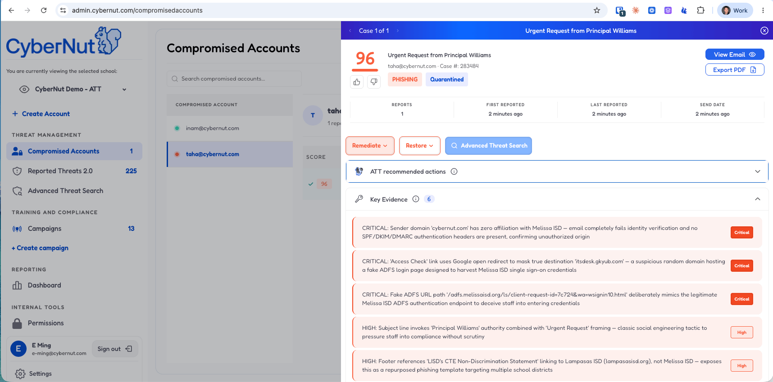Collapse the Key Evidence section
The height and width of the screenshot is (382, 773).
pos(758,199)
